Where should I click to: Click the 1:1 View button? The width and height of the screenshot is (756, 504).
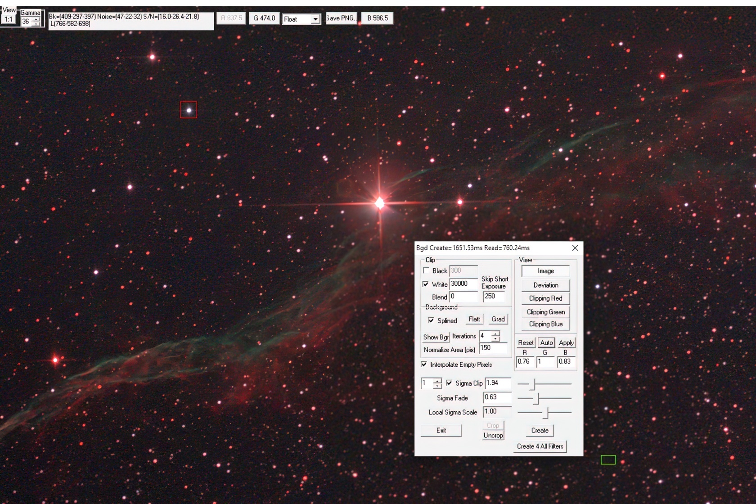[x=9, y=19]
